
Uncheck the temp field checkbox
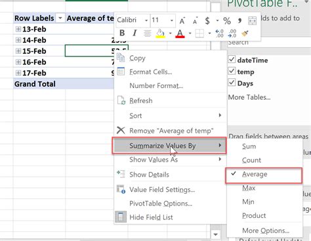click(232, 71)
